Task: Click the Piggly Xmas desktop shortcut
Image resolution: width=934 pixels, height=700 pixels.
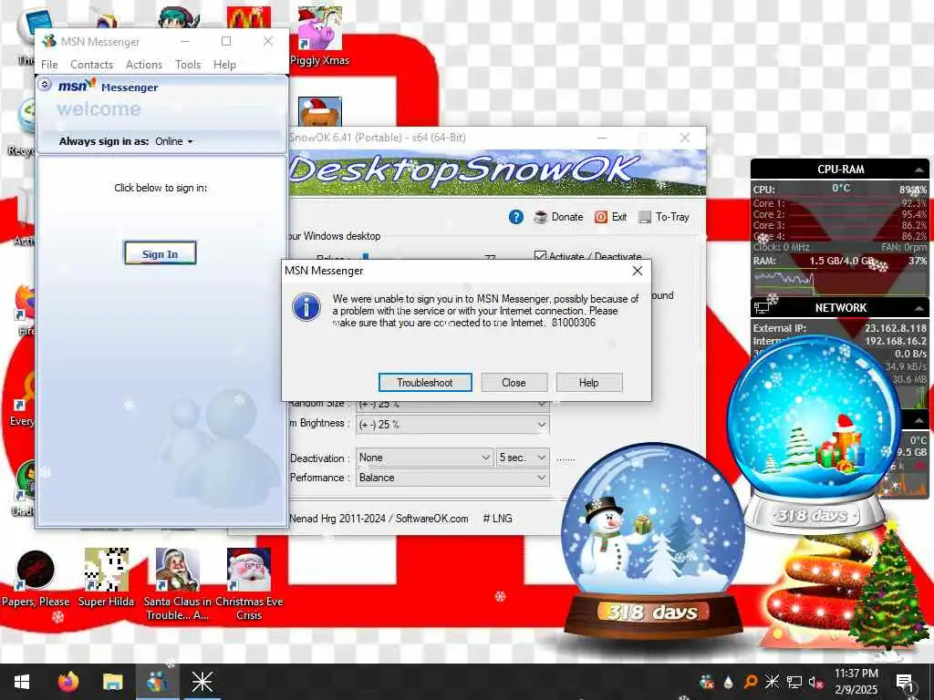Action: point(320,36)
